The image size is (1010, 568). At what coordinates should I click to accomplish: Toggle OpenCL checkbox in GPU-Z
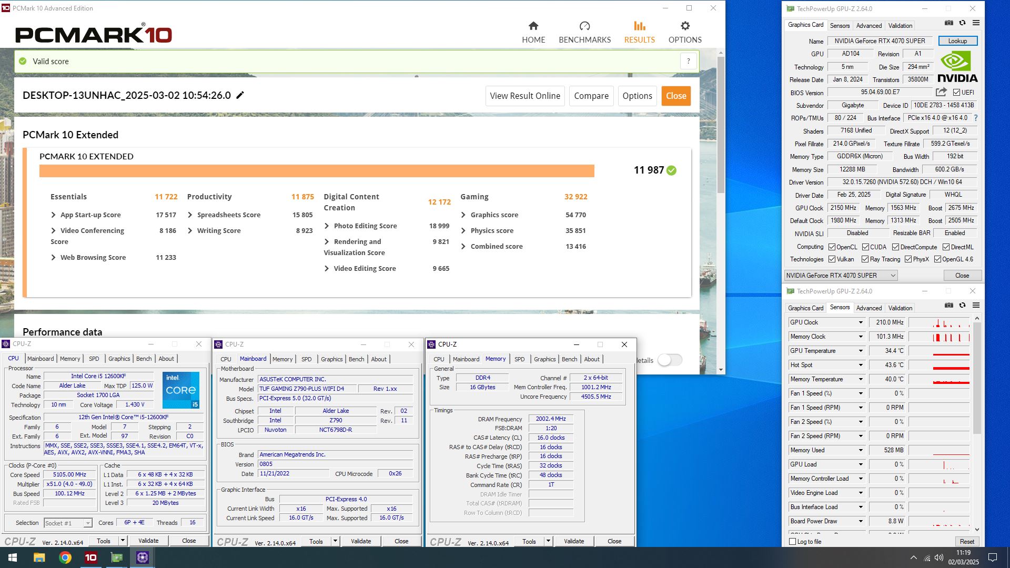(x=832, y=247)
